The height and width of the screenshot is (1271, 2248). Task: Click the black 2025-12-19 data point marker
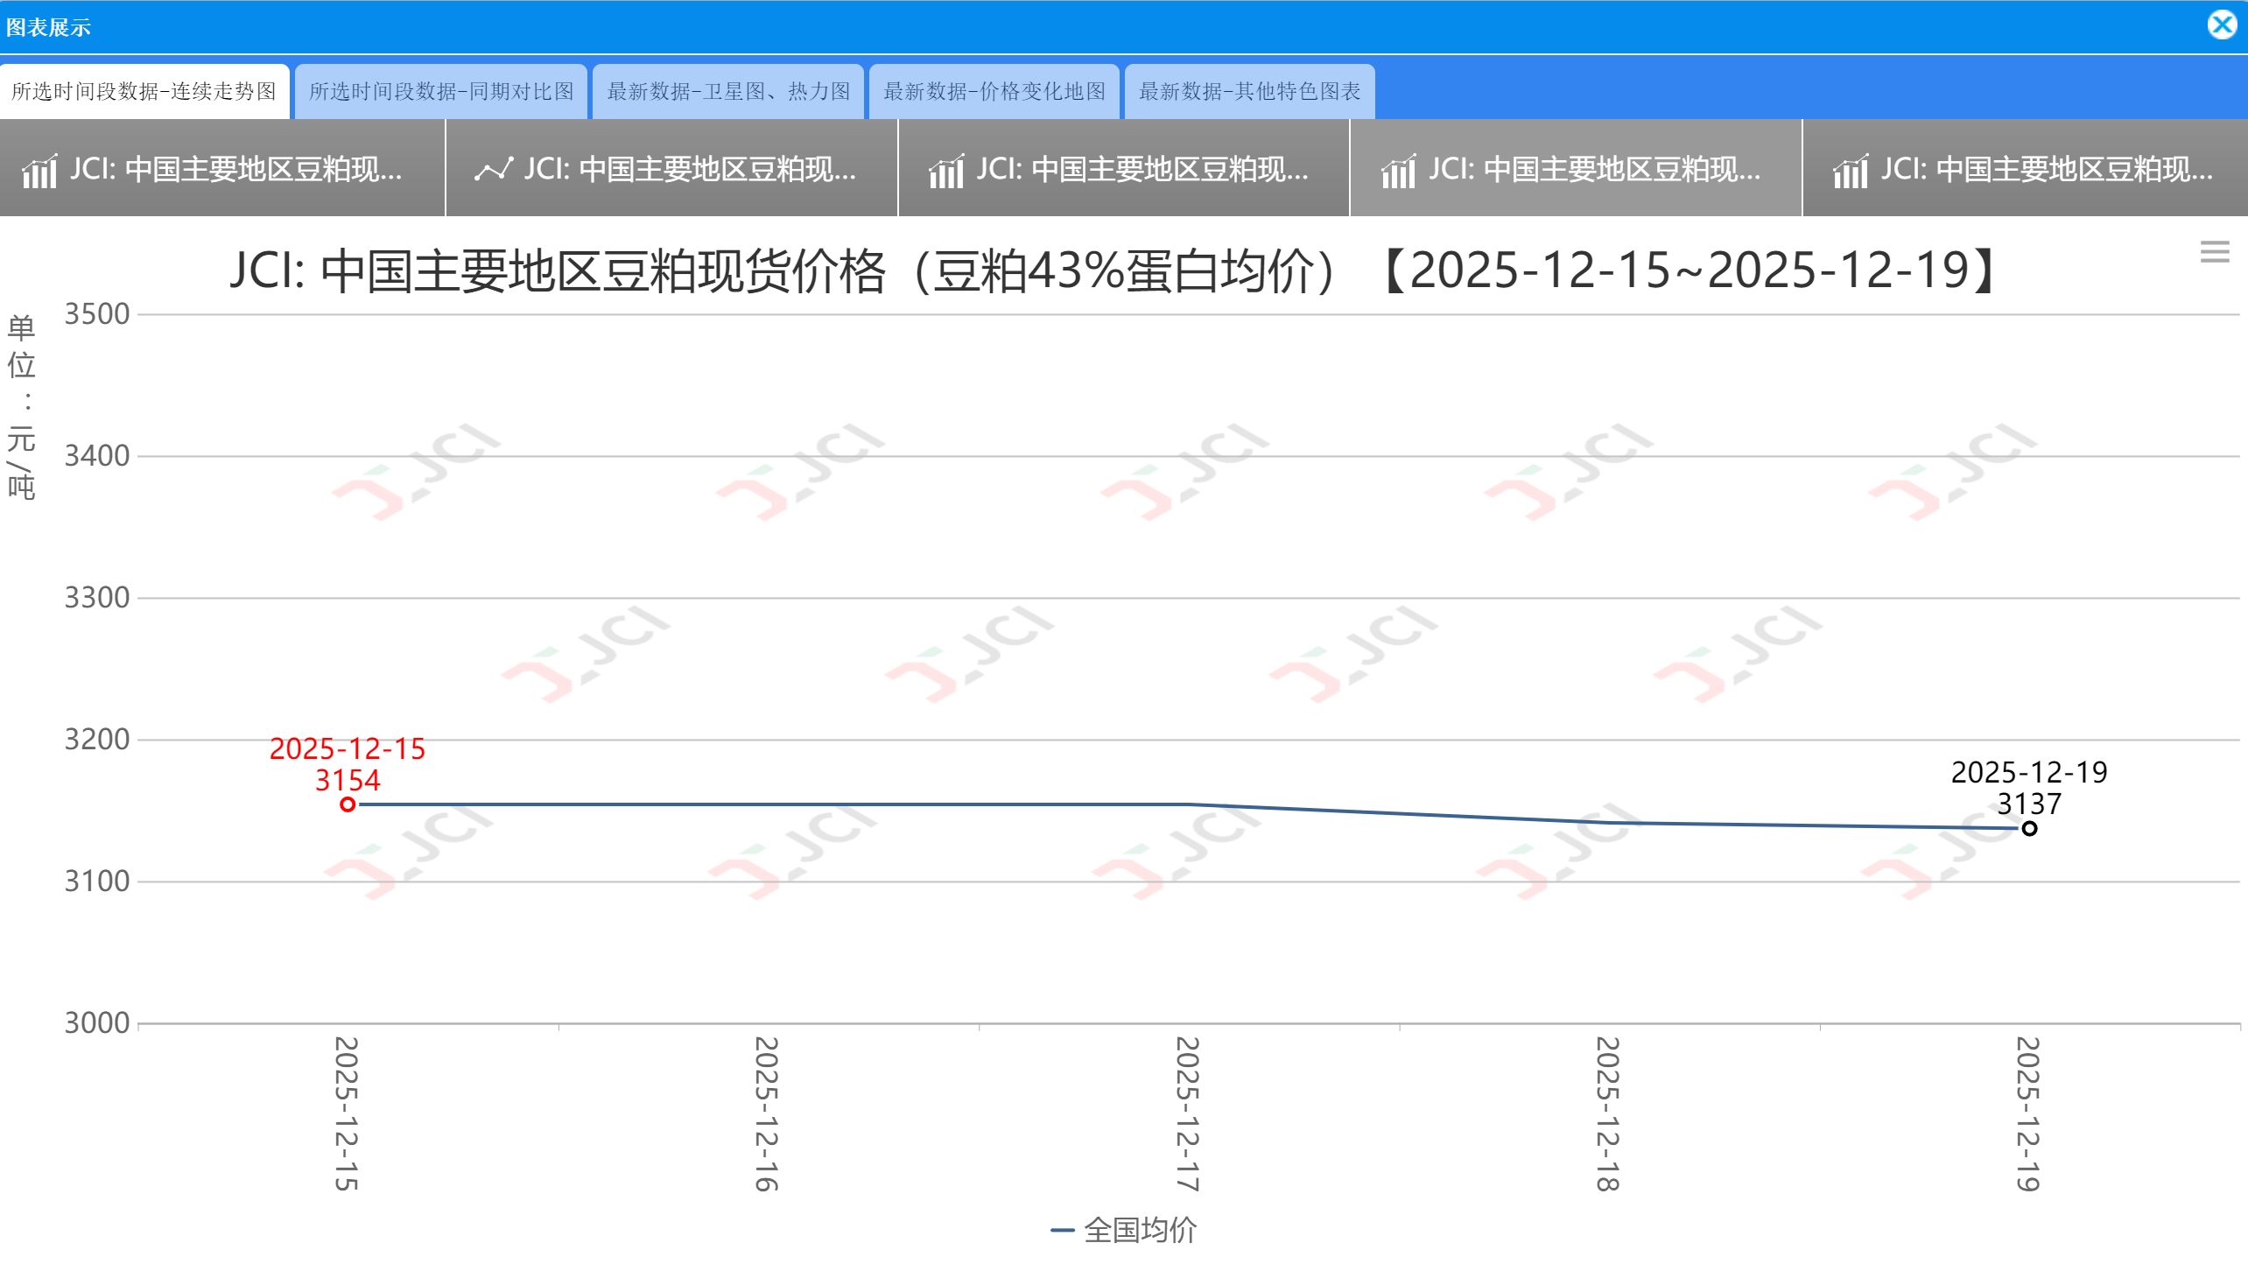click(x=2029, y=828)
